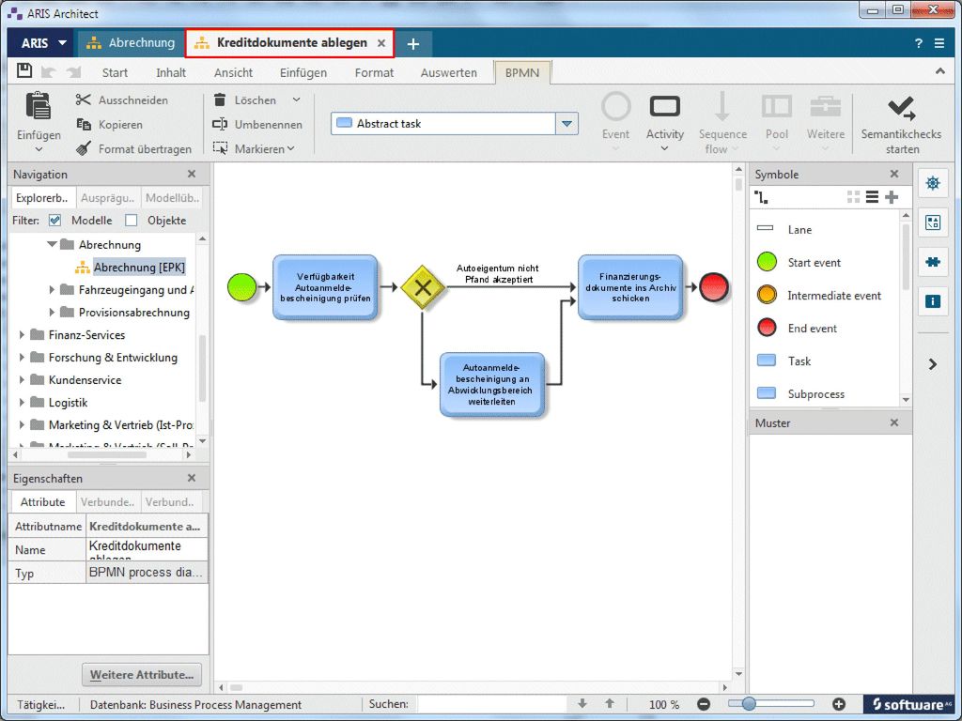Select the Sequence flow arrow tool
Screen dimensions: 962x721
pos(722,106)
